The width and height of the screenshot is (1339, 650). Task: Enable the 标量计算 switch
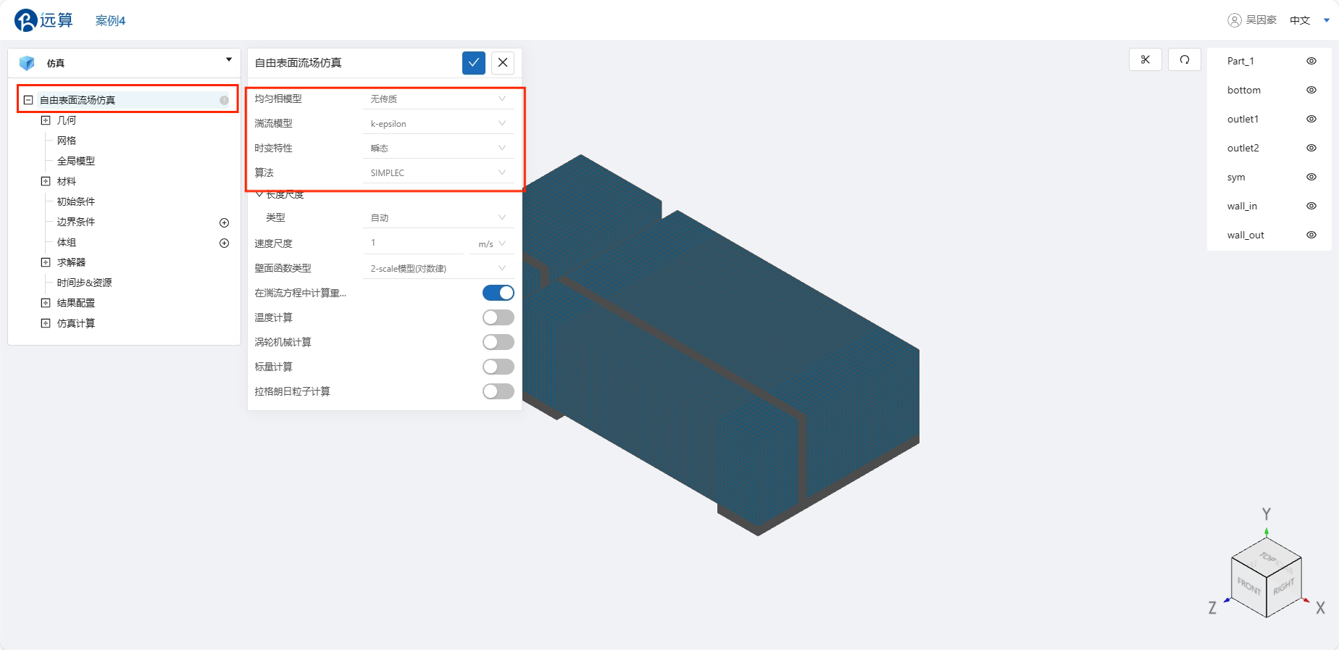[x=499, y=367]
